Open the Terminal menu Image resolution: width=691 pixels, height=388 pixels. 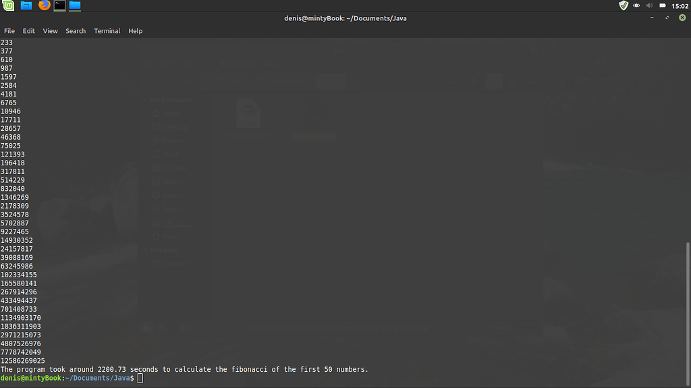pyautogui.click(x=107, y=31)
